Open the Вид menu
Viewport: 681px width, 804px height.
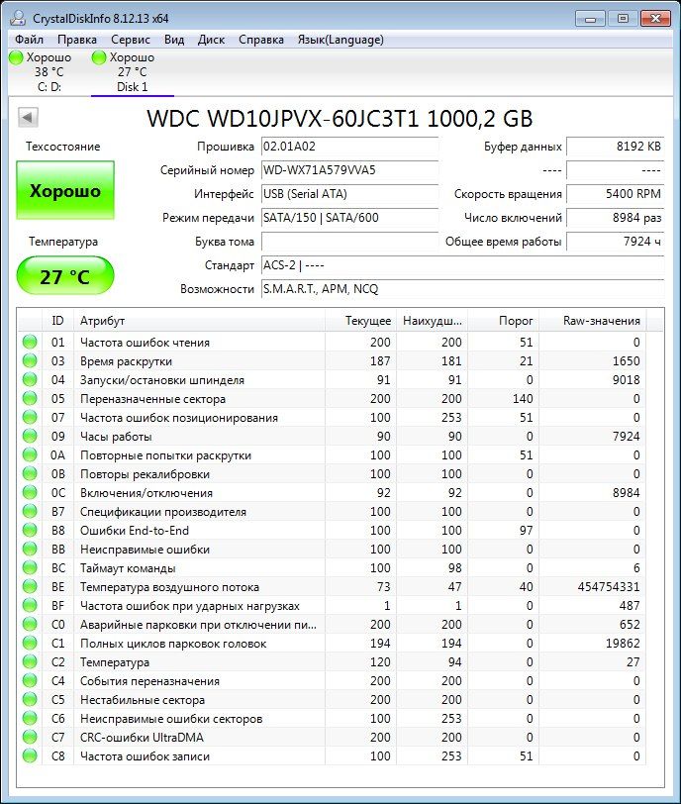point(174,40)
